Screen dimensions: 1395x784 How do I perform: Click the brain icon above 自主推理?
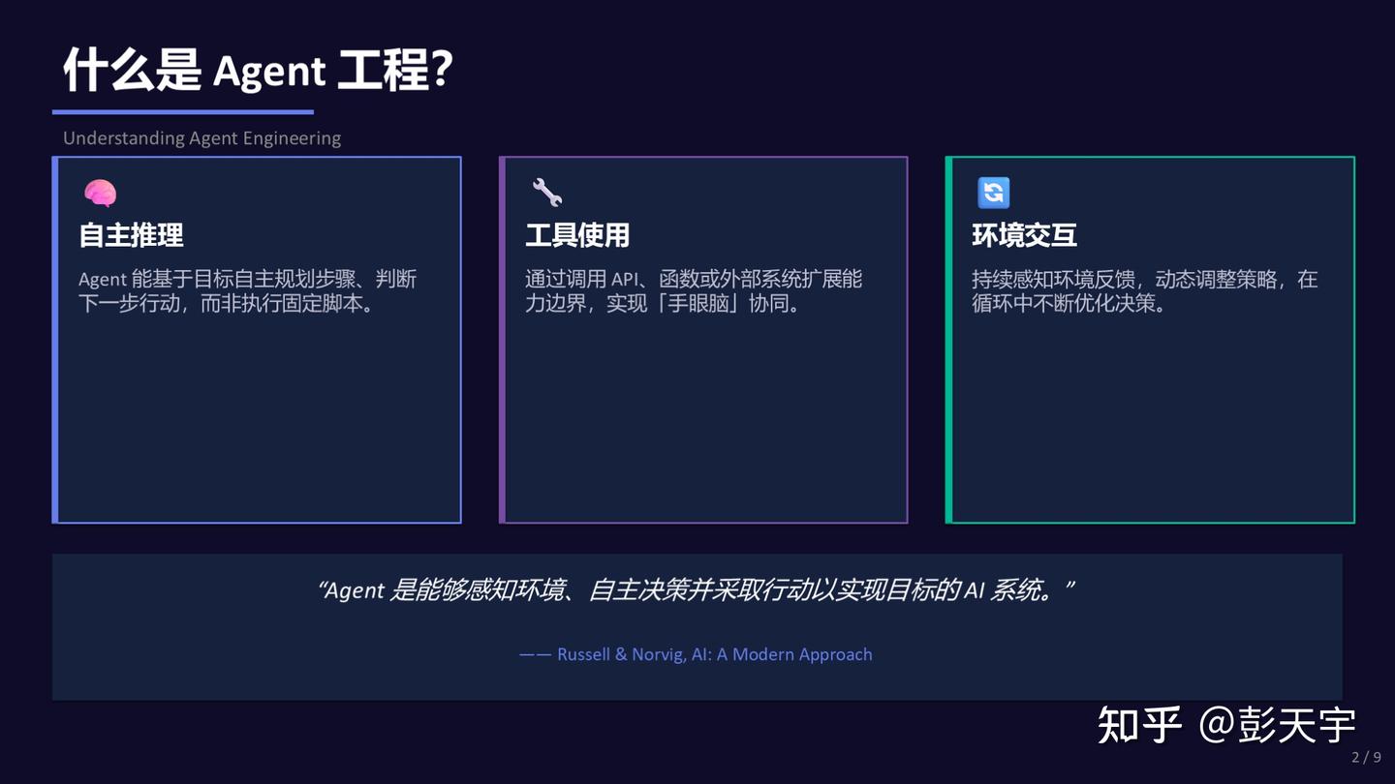(x=100, y=194)
